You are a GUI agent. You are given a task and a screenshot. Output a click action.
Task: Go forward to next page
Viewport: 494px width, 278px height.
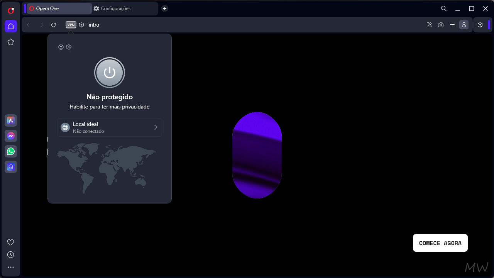click(x=42, y=25)
